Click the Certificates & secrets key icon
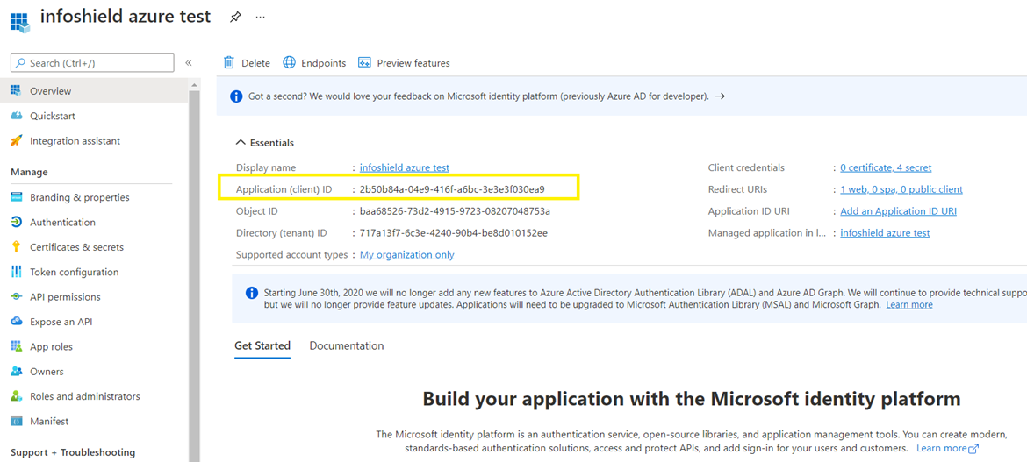 [17, 246]
